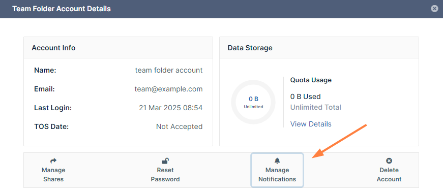Screen dimensions: 443x193
Task: Click the Reset Password button text
Action: click(x=165, y=175)
